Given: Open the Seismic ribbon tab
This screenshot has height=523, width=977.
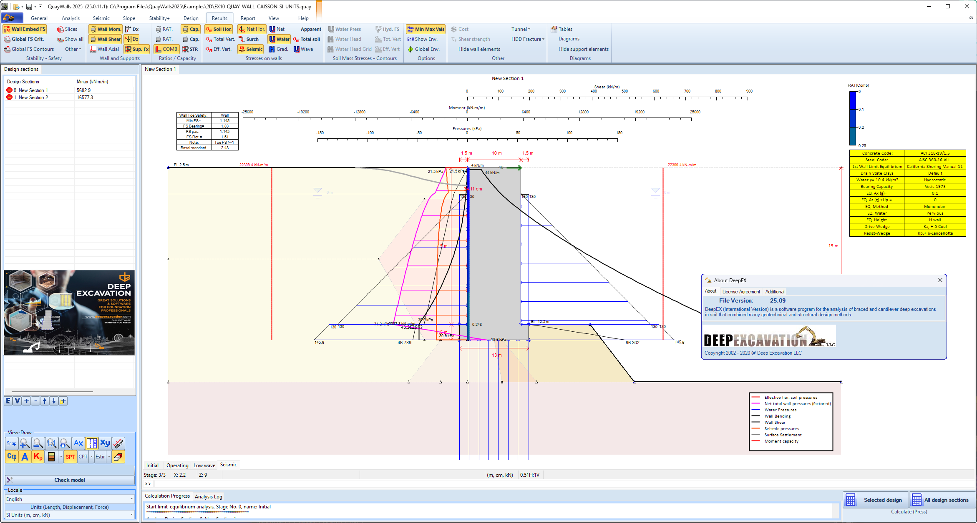Looking at the screenshot, I should pyautogui.click(x=101, y=18).
